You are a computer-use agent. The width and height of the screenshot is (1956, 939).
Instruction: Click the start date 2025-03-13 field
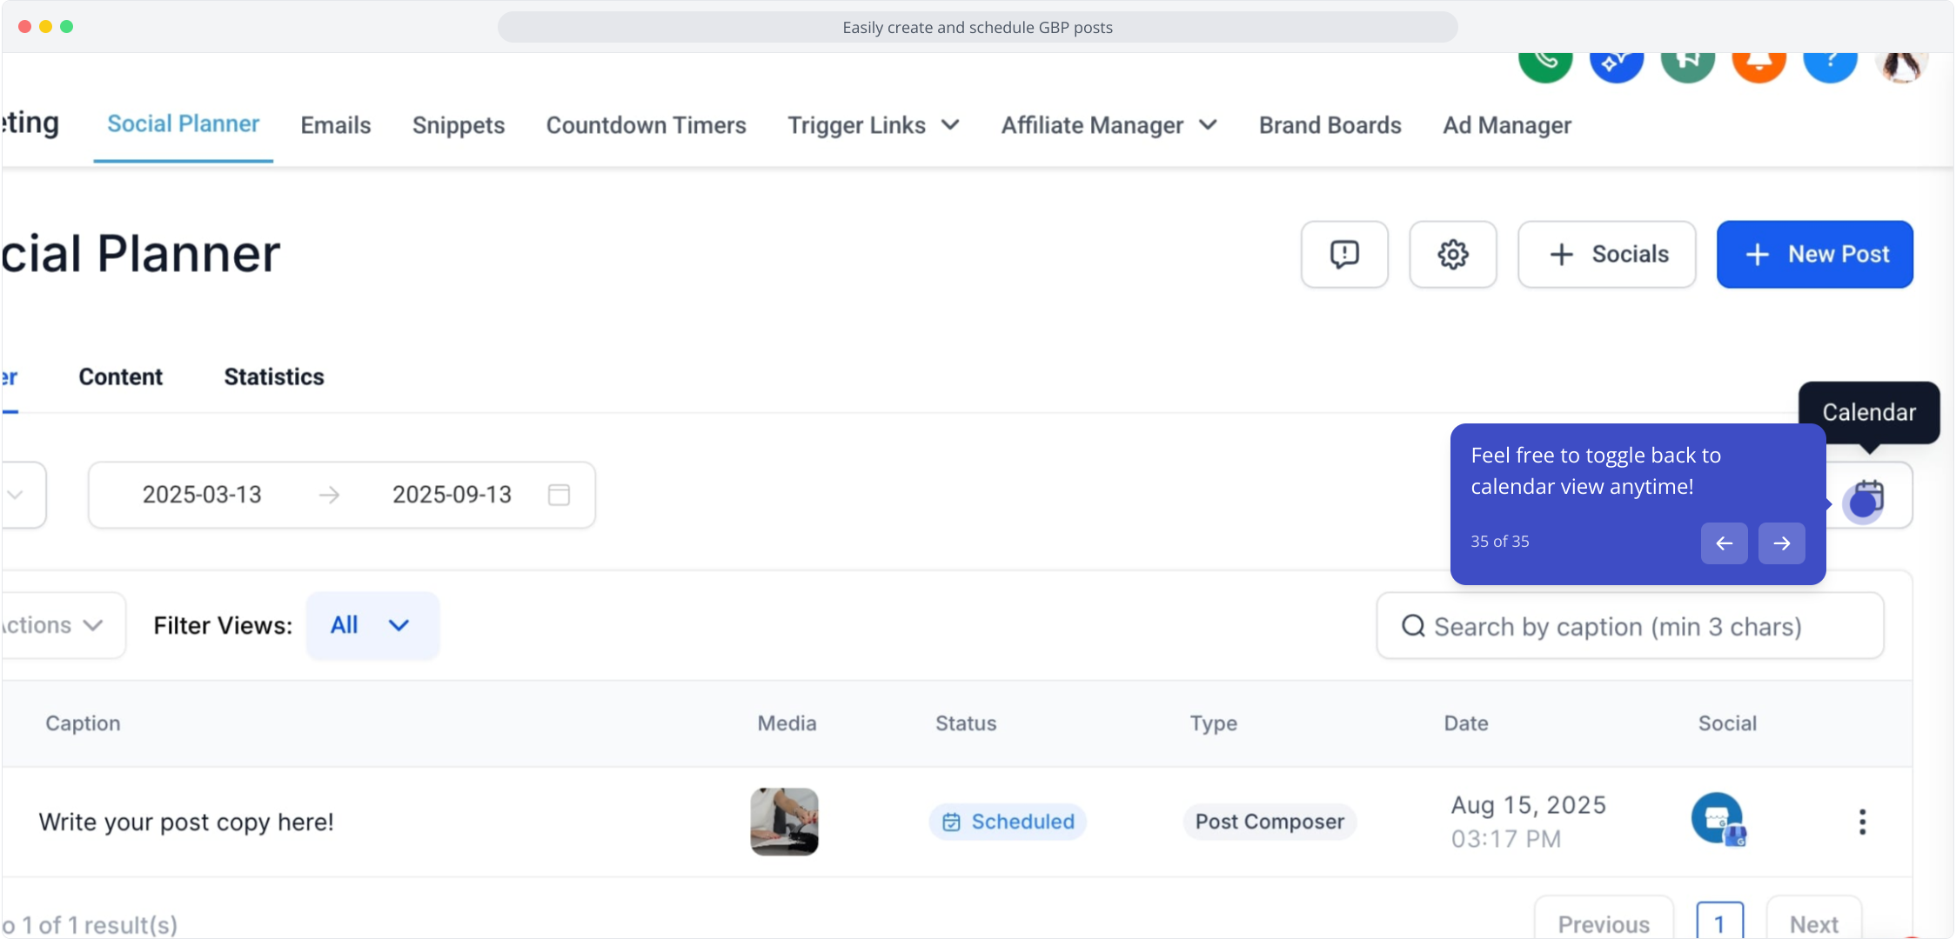[x=202, y=495]
